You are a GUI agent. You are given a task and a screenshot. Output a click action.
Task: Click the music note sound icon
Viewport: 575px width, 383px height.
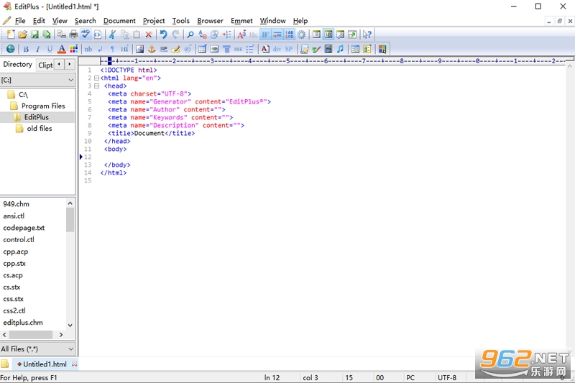tap(340, 49)
